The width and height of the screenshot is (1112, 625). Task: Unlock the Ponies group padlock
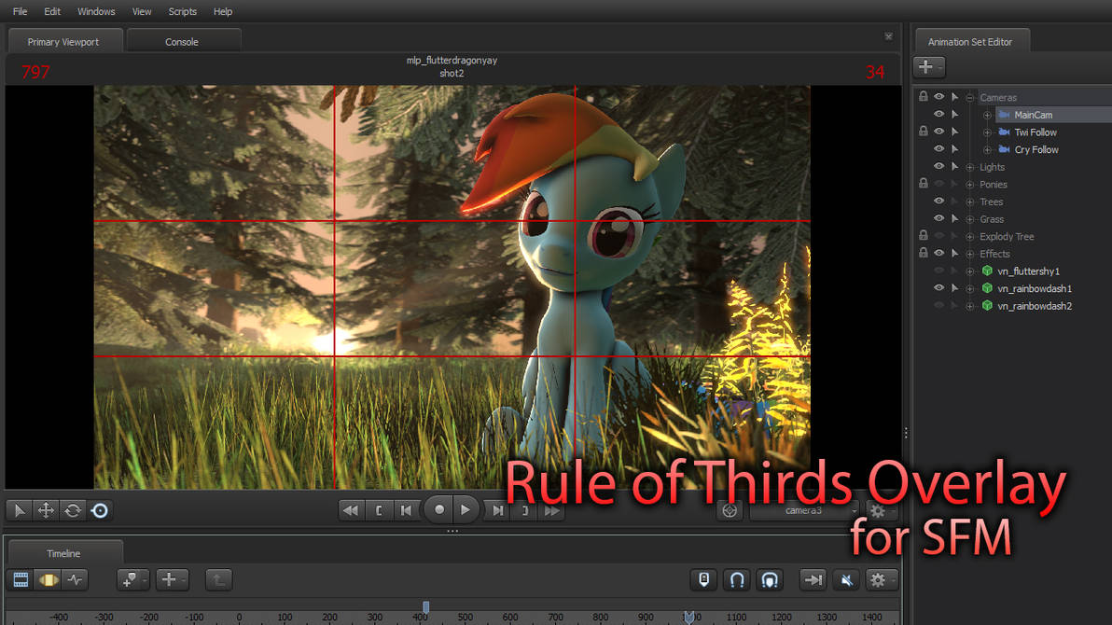tap(923, 184)
